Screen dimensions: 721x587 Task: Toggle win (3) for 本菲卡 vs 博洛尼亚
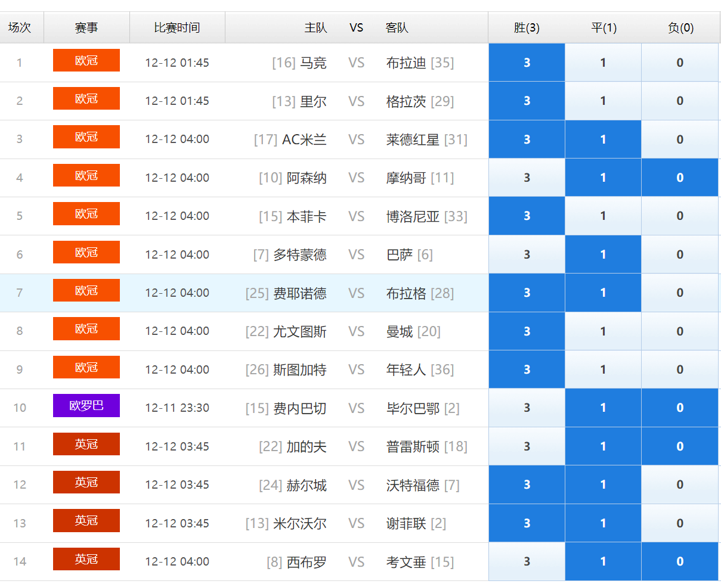tap(527, 216)
